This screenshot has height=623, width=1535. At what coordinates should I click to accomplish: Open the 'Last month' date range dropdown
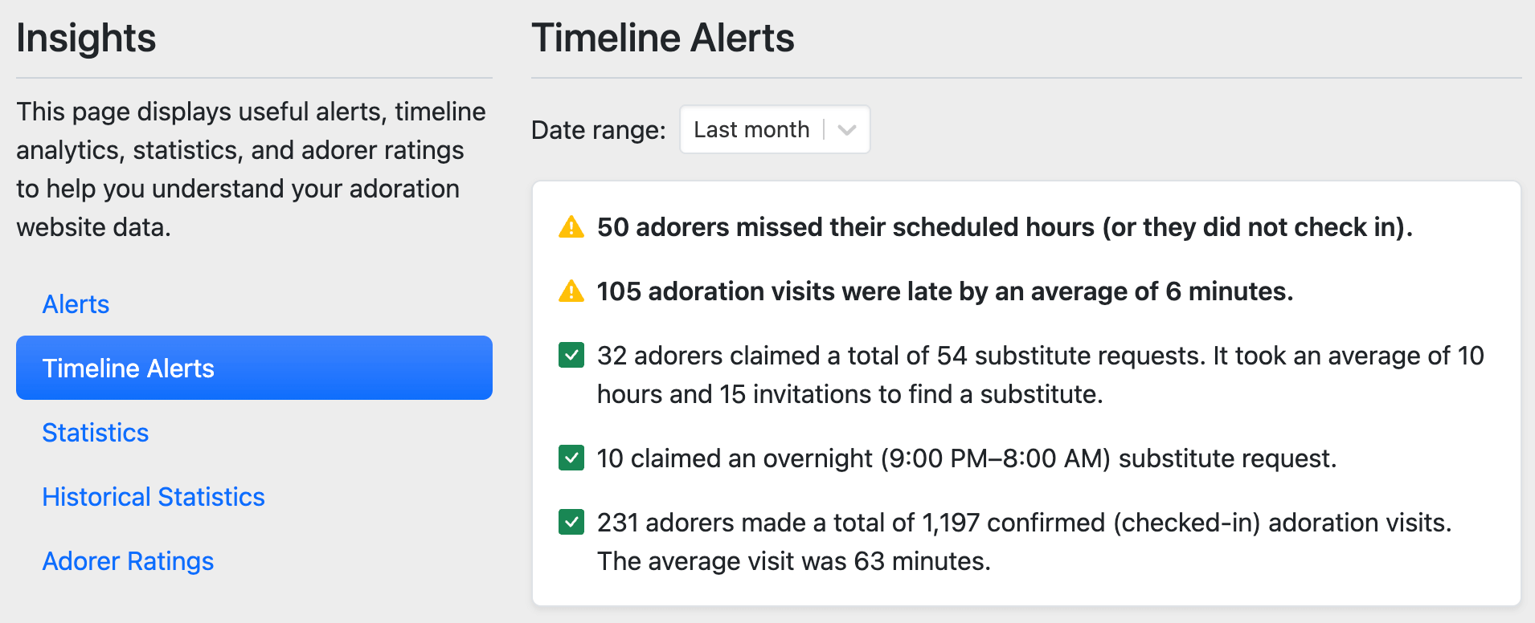click(x=751, y=129)
